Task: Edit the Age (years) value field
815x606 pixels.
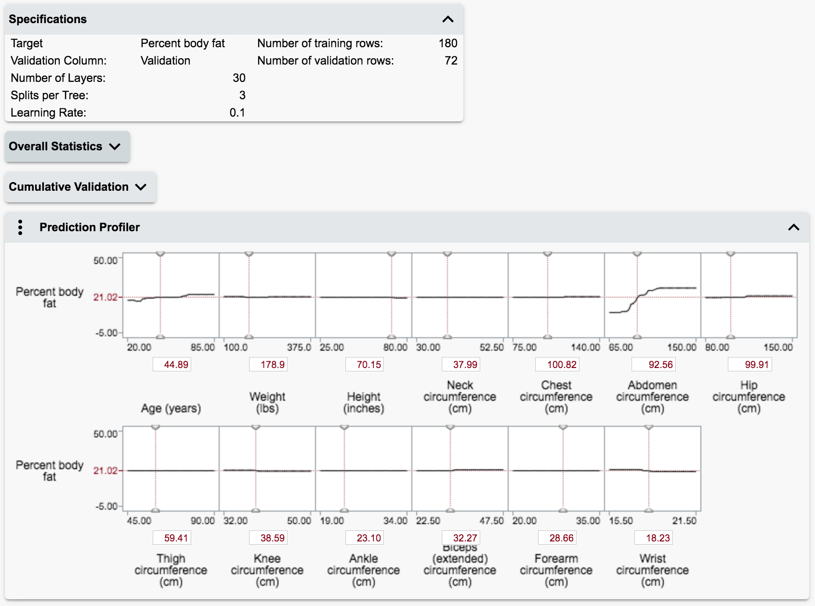Action: 171,365
